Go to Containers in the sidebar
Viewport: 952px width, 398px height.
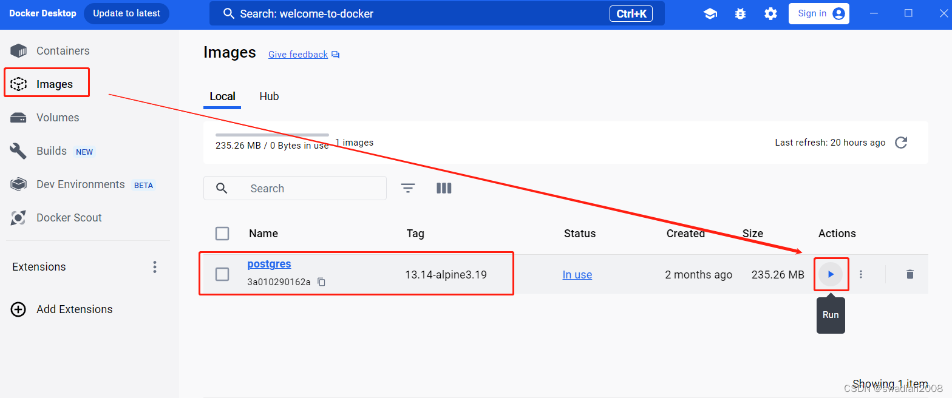63,51
